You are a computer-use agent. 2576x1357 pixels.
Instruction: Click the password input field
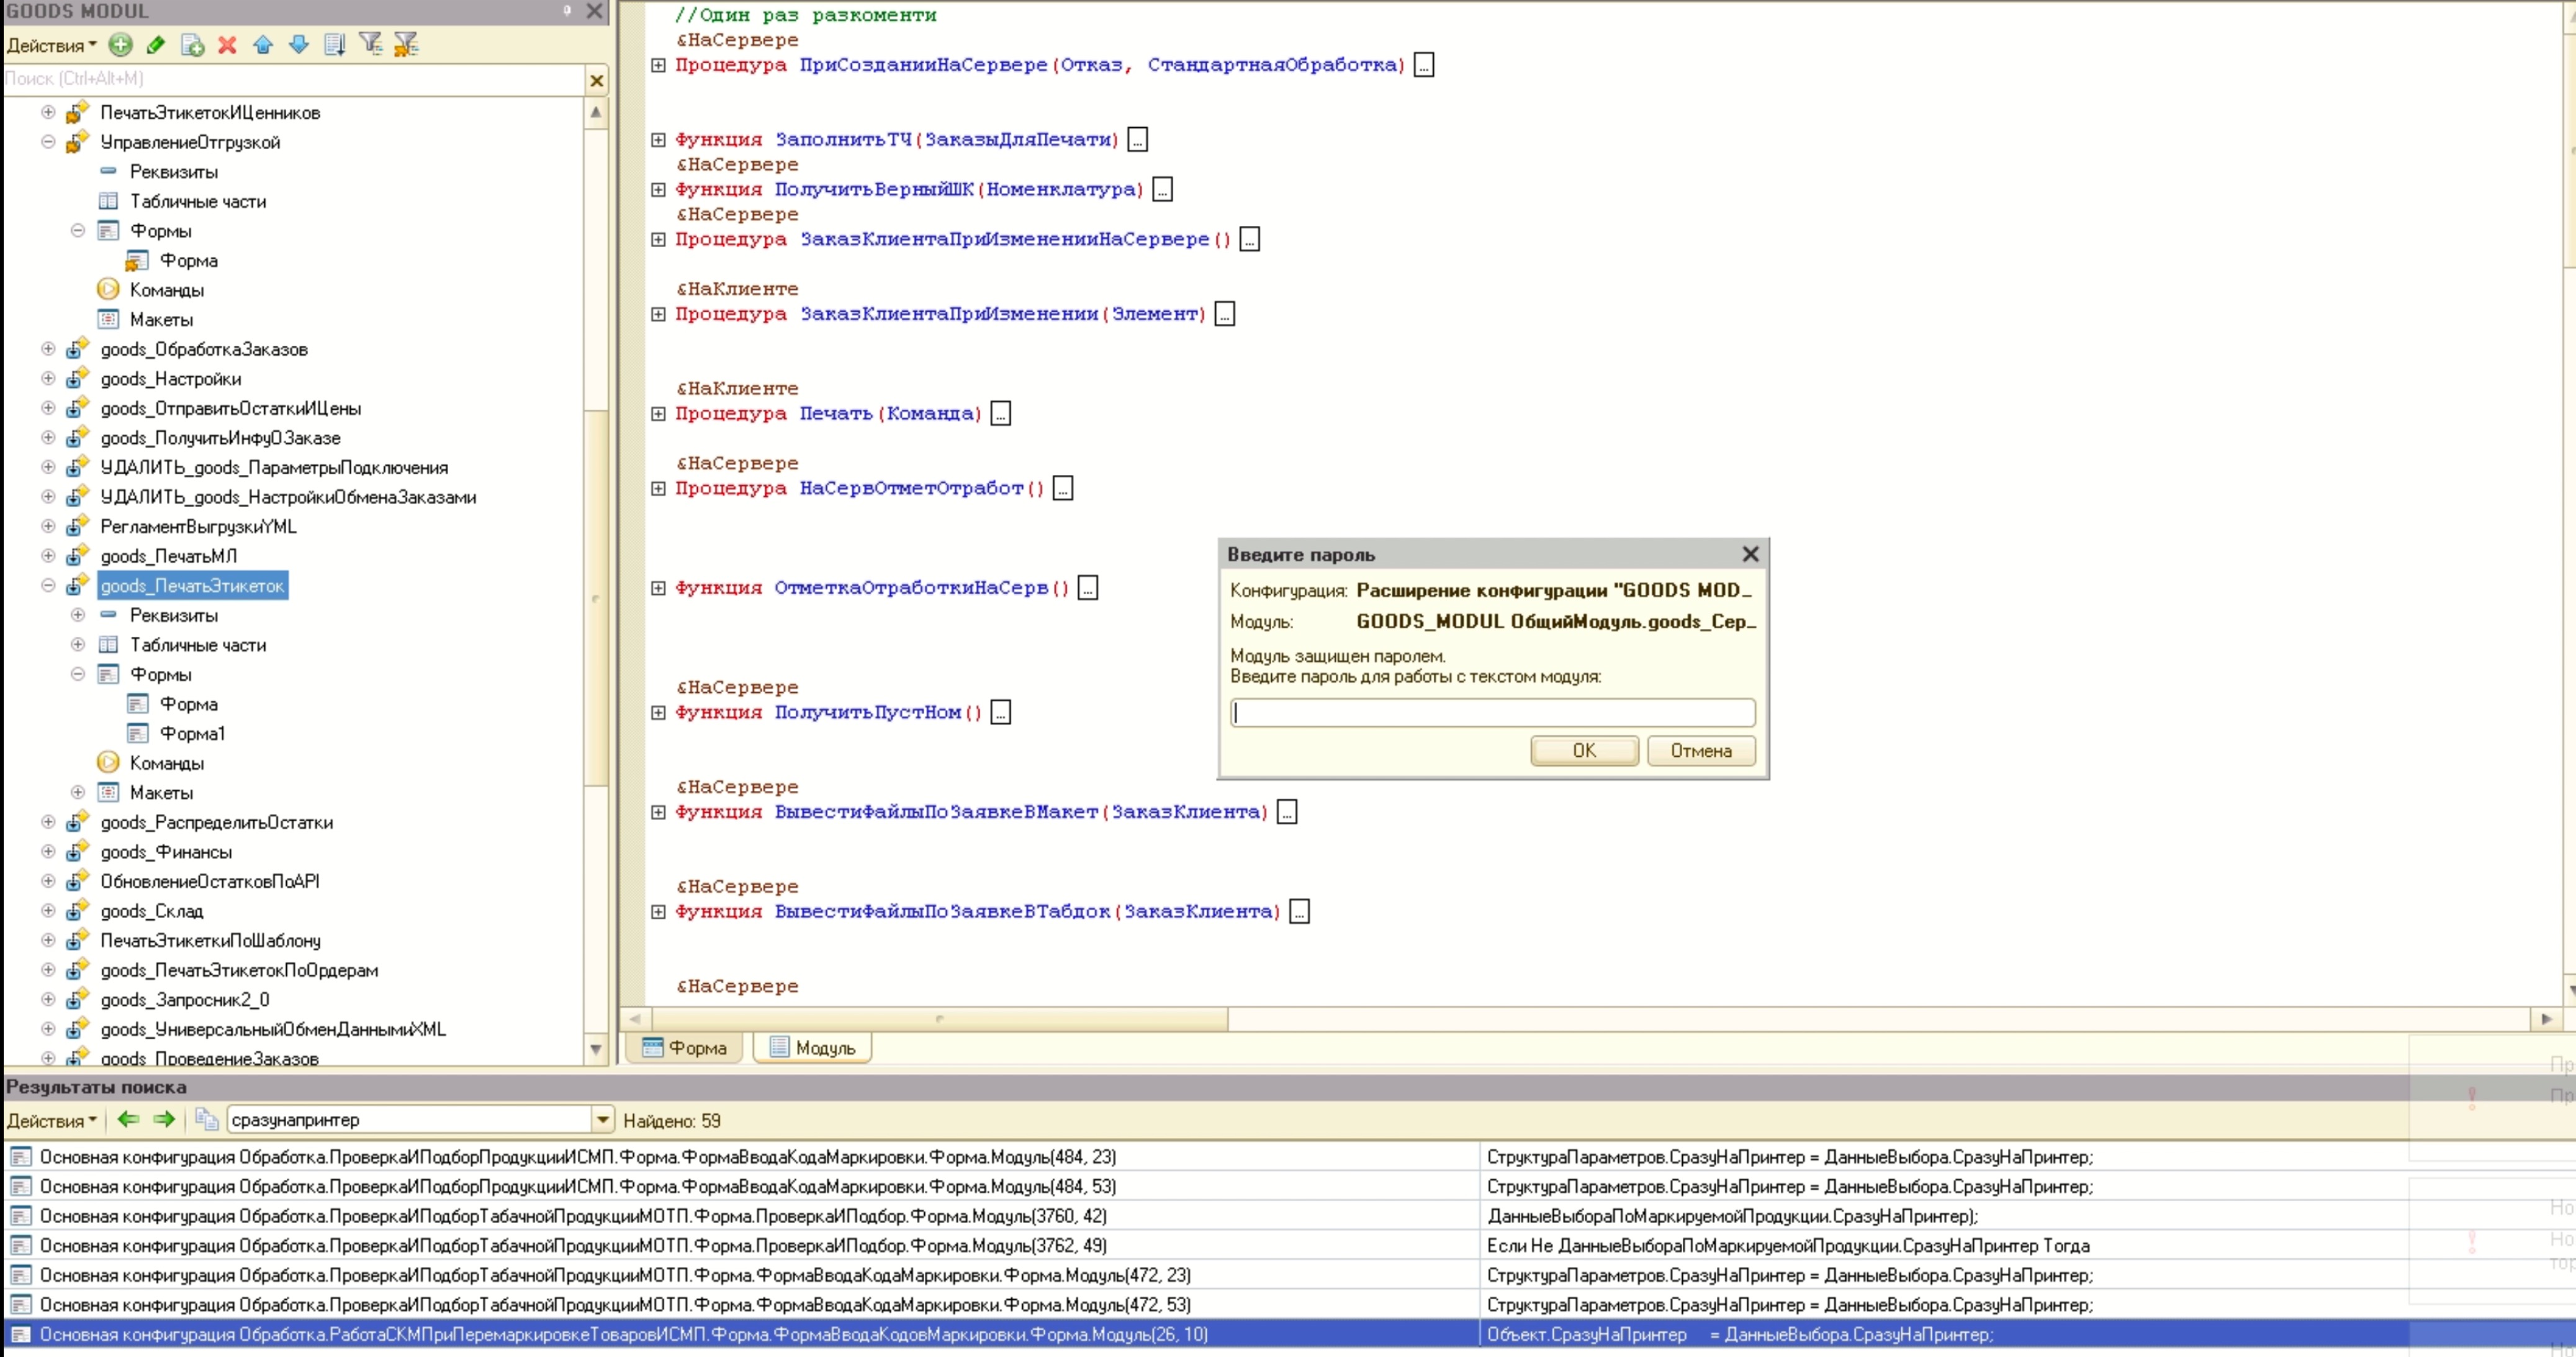tap(1492, 712)
